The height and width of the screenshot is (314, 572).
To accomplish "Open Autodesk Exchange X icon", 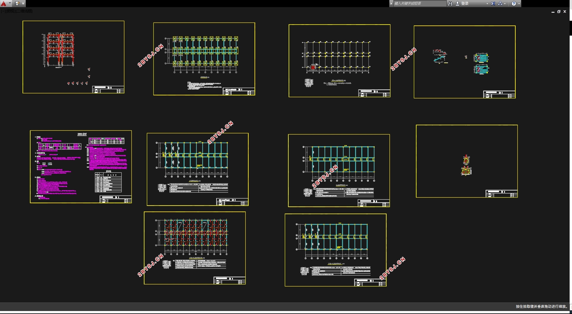I will click(493, 4).
